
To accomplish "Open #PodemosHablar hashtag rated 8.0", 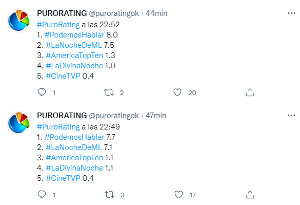I will point(74,35).
